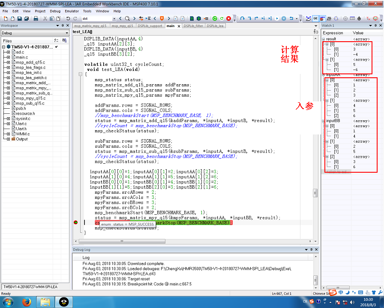The image size is (384, 308).
Task: Toggle breakpoint marker at line 667
Action: tap(76, 223)
